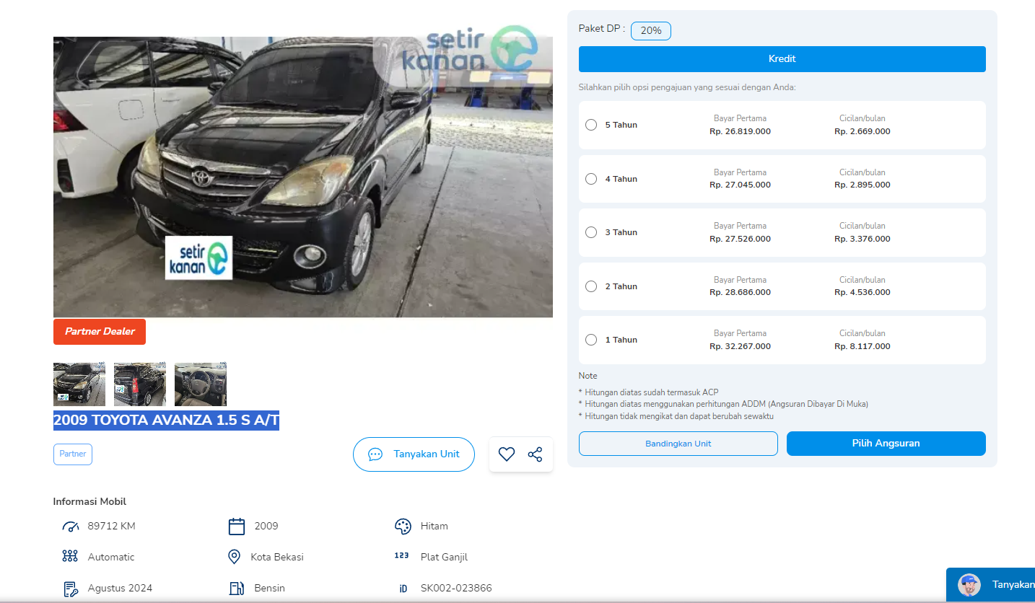Click the Informasi Mobil heading

point(89,502)
